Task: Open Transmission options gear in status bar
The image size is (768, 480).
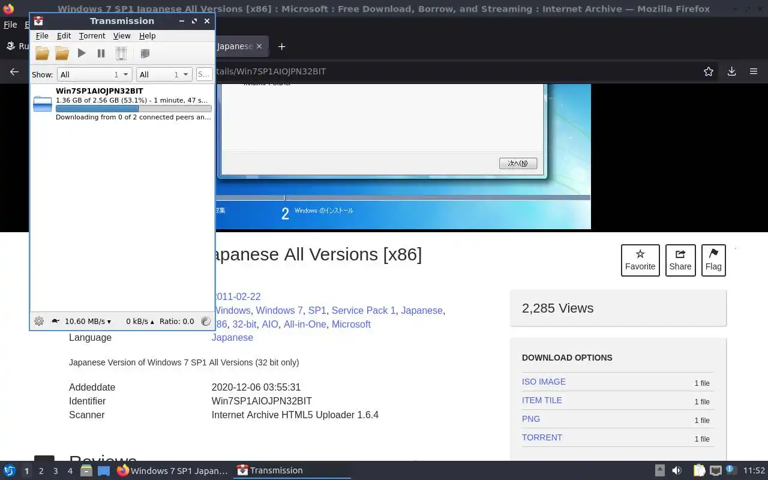Action: click(39, 321)
